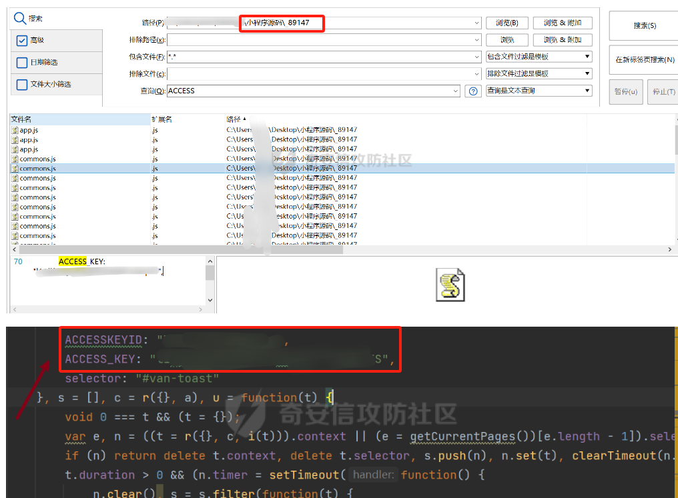Open the 排除文件过滤是模板 dropdown
678x498 pixels.
[539, 73]
